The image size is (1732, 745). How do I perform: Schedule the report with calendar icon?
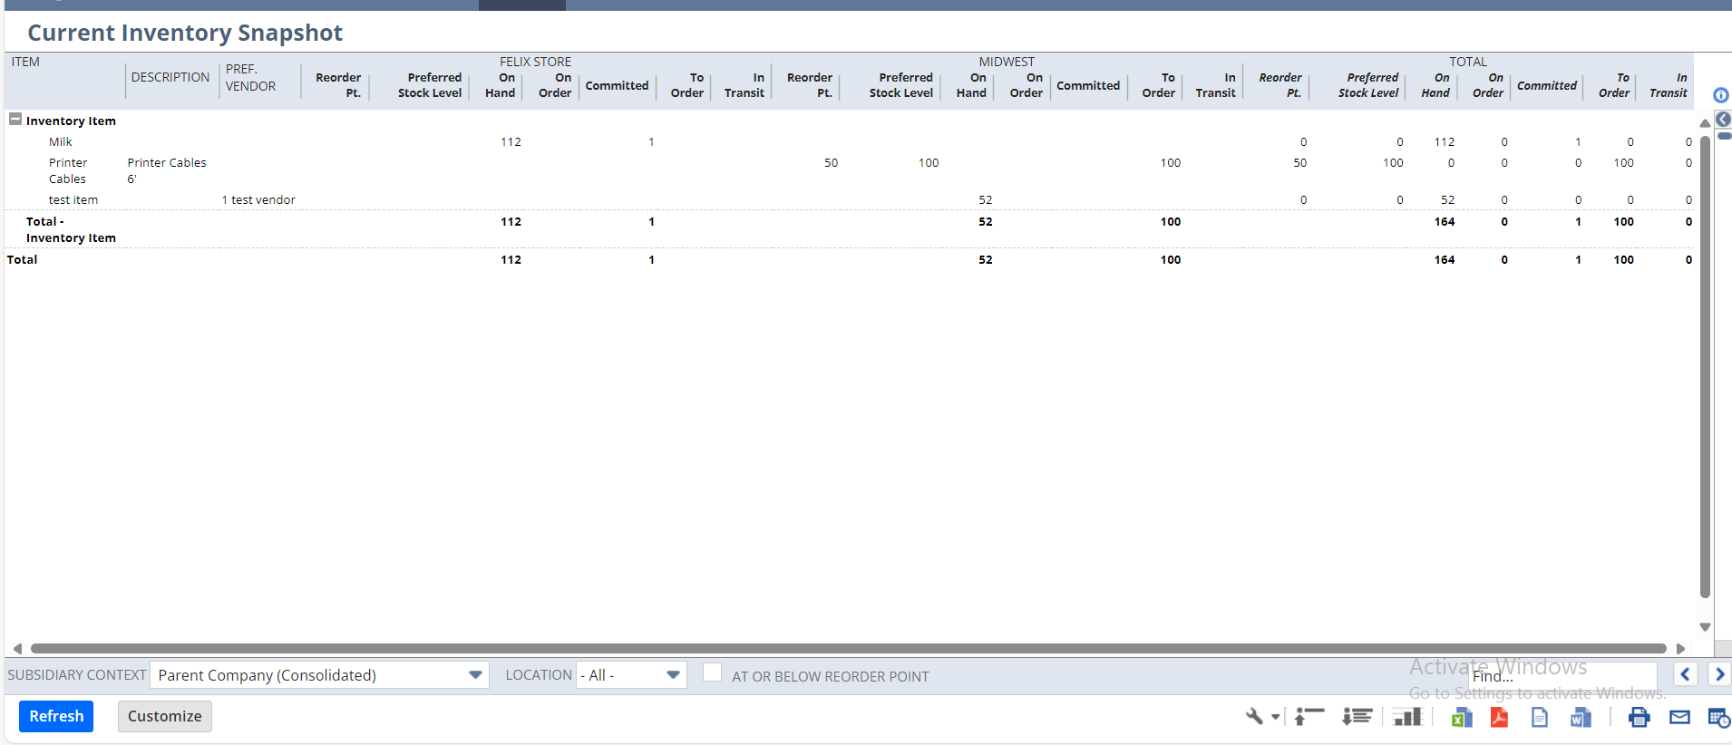1718,718
